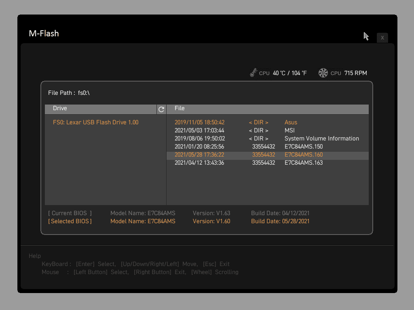Click the Current BIOS label
This screenshot has width=414, height=310.
70,213
